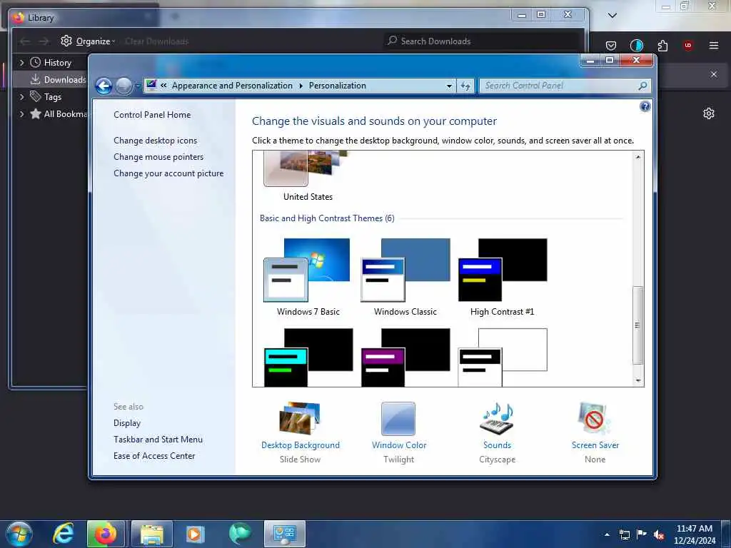Click the Back arrow in Control Panel
The width and height of the screenshot is (731, 548).
(104, 86)
